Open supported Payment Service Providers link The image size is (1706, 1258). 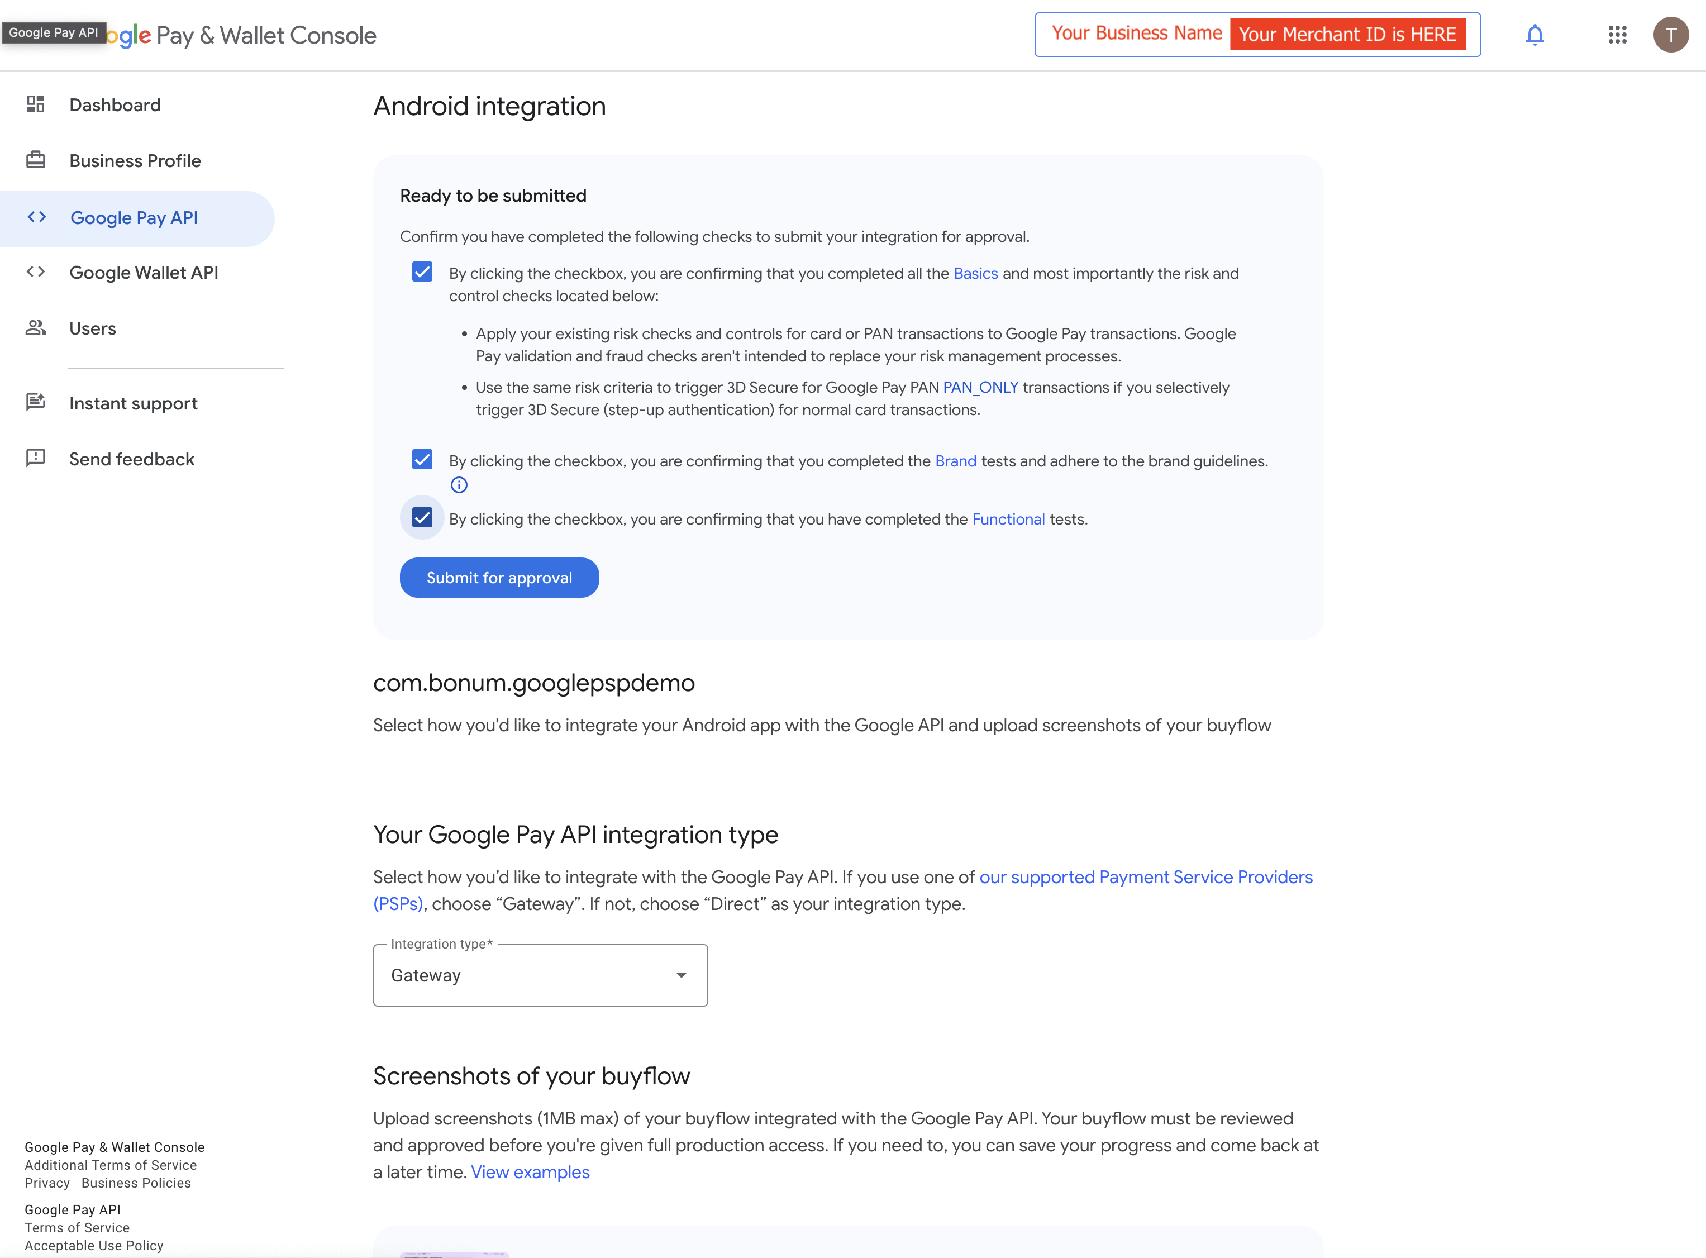tap(1145, 877)
